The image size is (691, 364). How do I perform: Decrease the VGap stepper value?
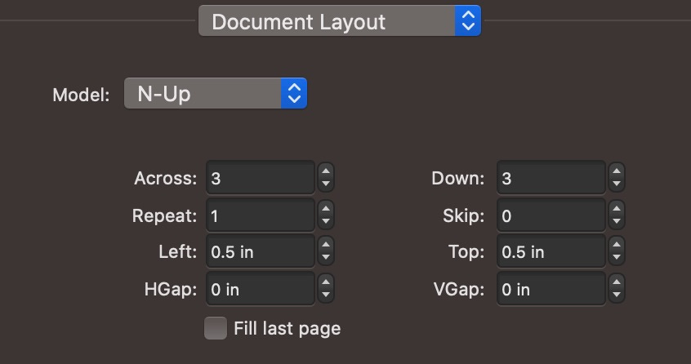point(617,295)
